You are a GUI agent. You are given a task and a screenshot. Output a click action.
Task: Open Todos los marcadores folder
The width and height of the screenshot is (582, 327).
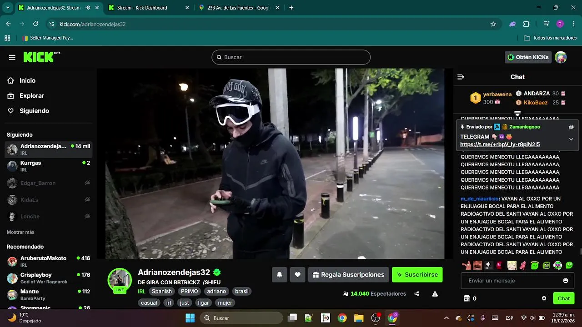pyautogui.click(x=550, y=38)
